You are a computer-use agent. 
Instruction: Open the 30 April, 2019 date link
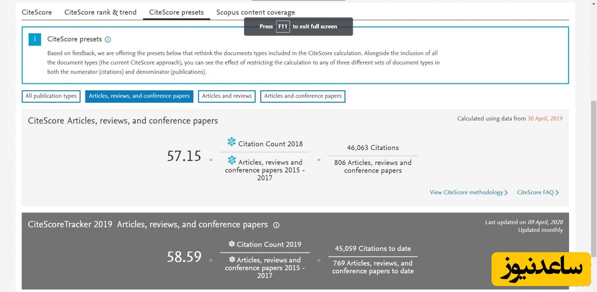point(545,118)
